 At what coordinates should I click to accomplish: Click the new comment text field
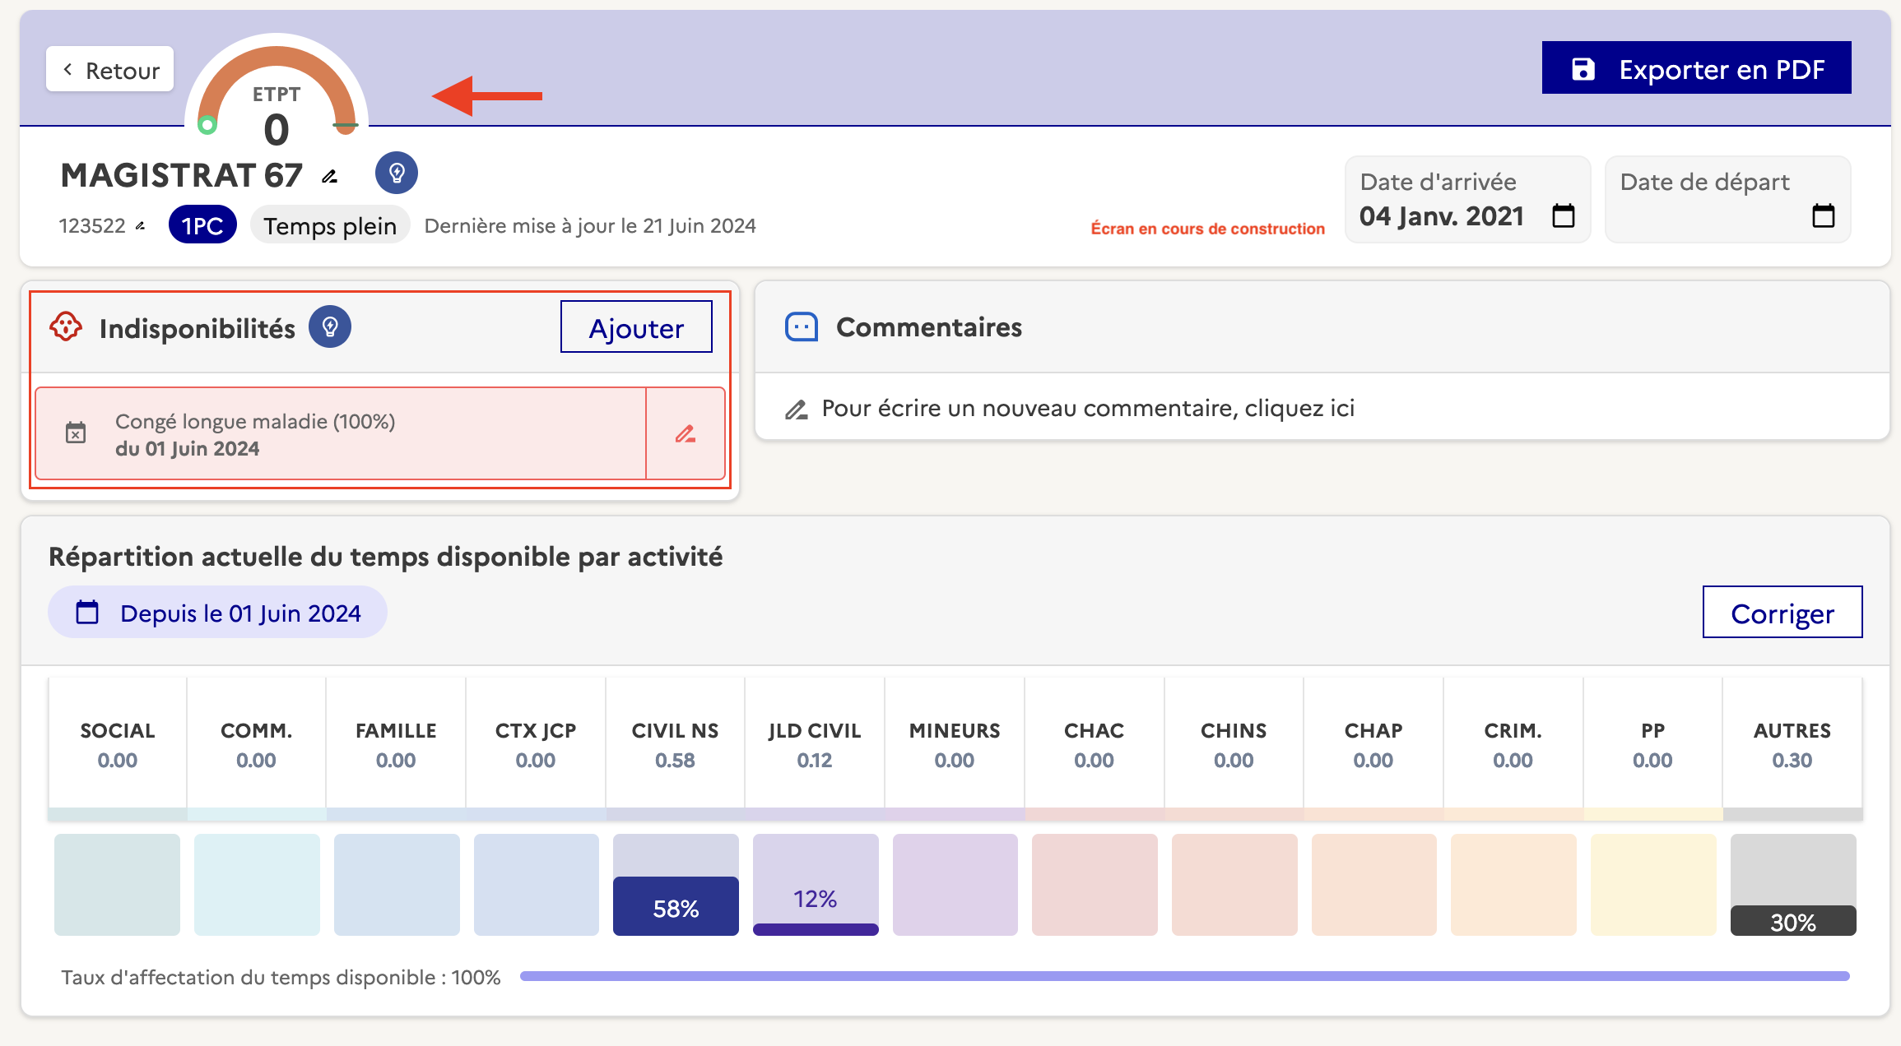pyautogui.click(x=1086, y=409)
